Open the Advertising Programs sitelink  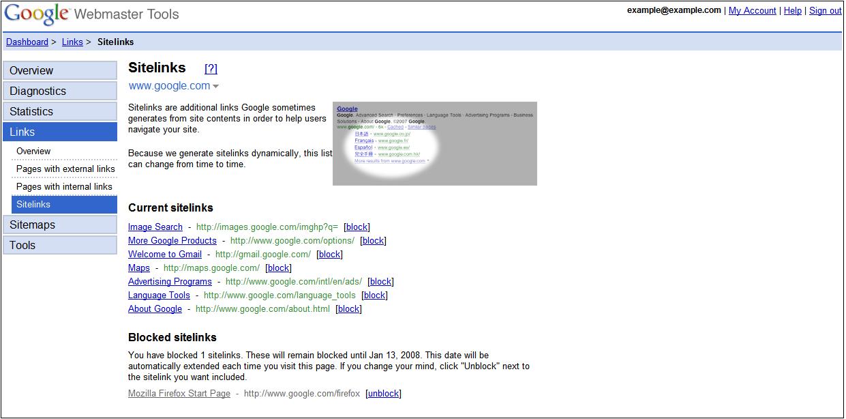[x=170, y=282]
